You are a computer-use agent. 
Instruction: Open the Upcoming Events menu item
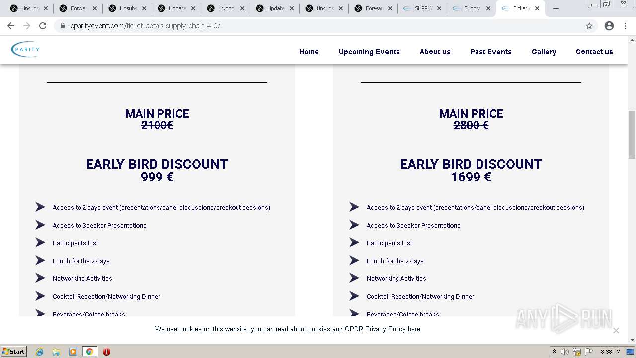[369, 52]
